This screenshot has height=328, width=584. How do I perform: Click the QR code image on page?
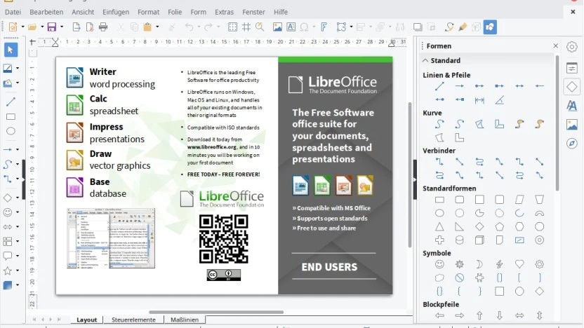223,239
